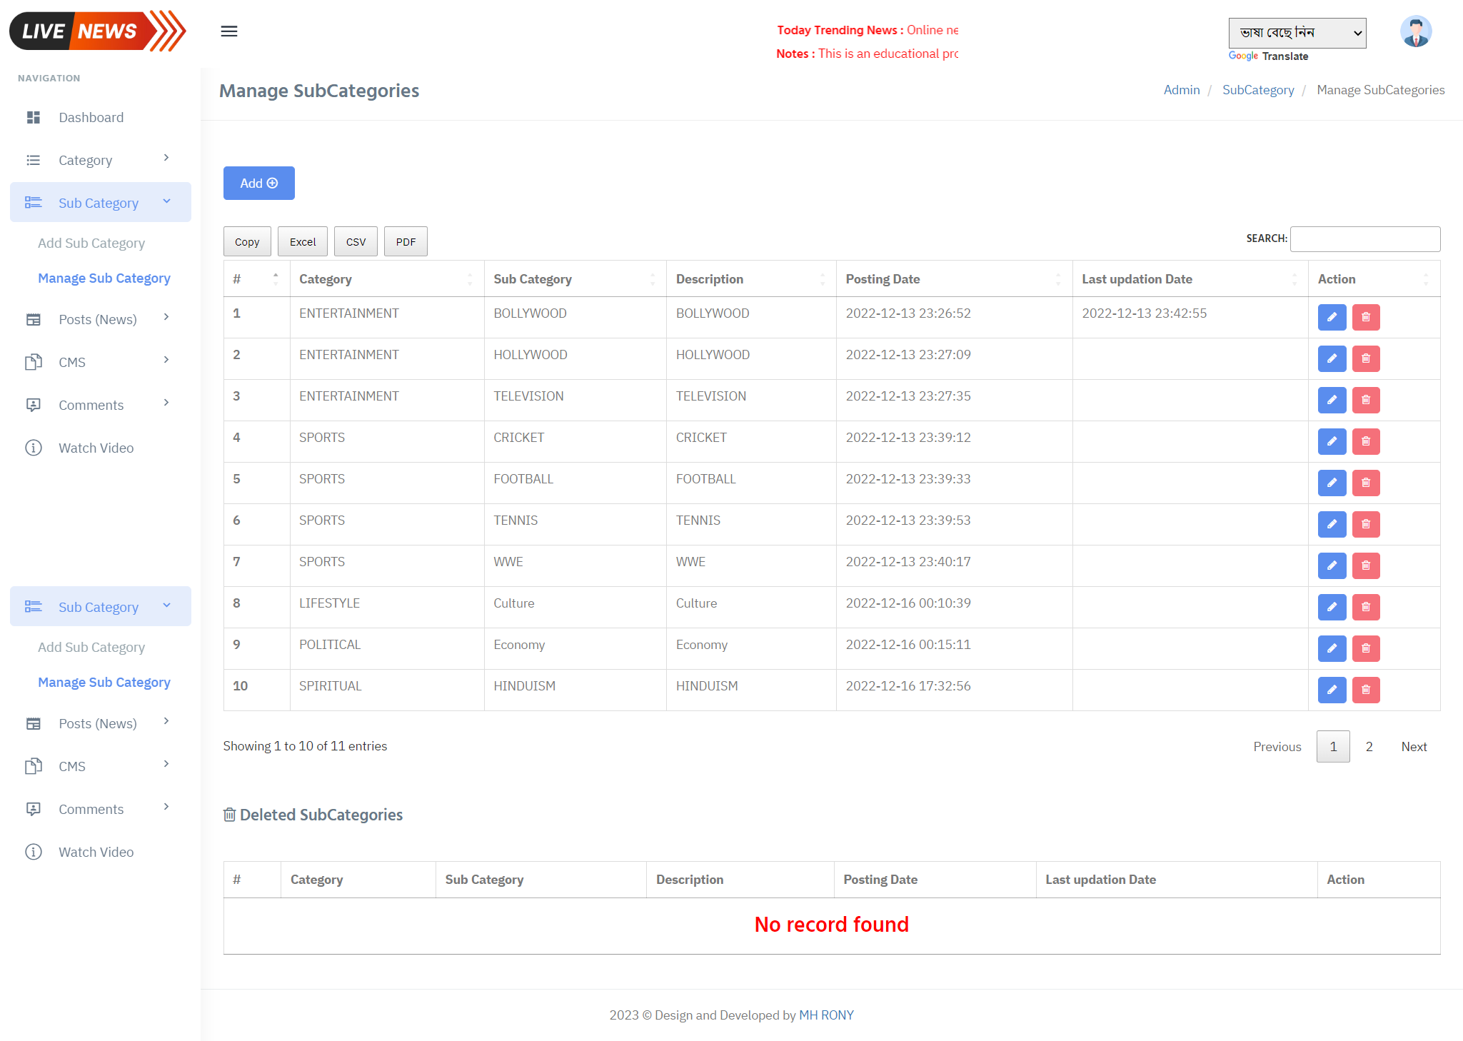Sort table by Posting Date column
1463x1041 pixels.
coord(883,278)
